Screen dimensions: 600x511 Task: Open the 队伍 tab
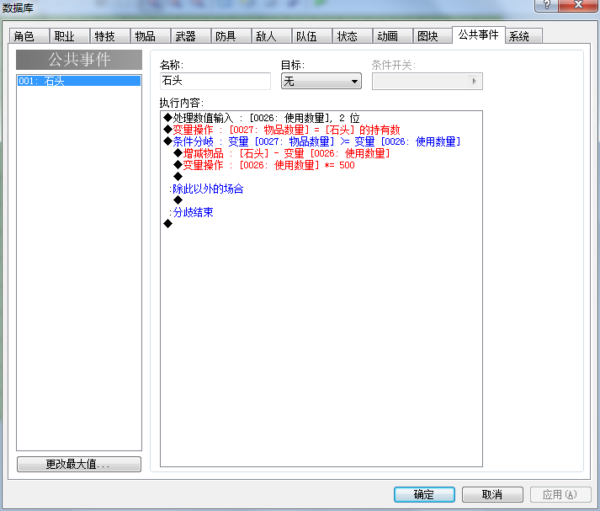point(312,36)
